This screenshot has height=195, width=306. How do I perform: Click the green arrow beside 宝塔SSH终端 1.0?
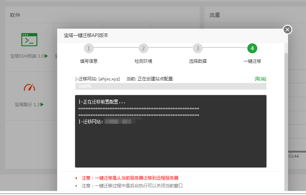(46, 56)
